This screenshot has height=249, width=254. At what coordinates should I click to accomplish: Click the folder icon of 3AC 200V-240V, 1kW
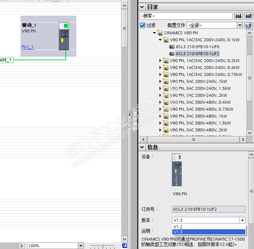click(x=166, y=81)
